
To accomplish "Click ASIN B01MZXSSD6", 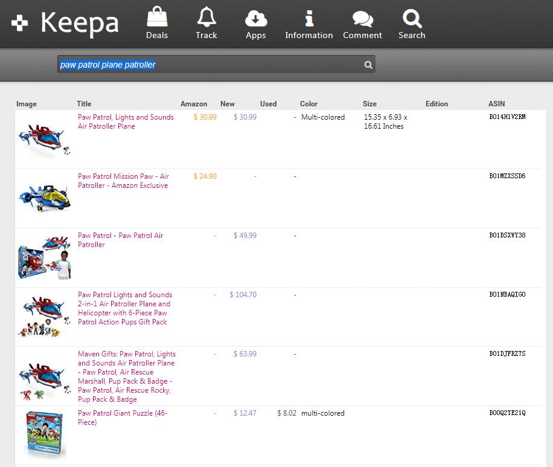I will click(507, 176).
